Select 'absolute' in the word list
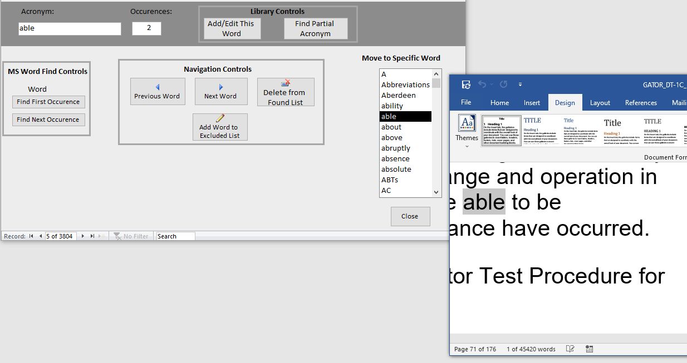687x363 pixels. (x=405, y=169)
